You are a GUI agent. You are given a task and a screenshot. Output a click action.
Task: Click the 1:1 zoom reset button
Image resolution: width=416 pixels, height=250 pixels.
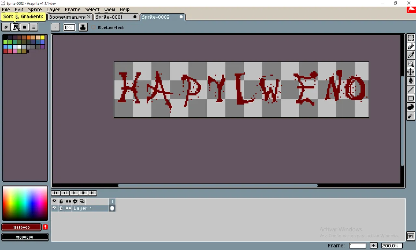[411, 236]
